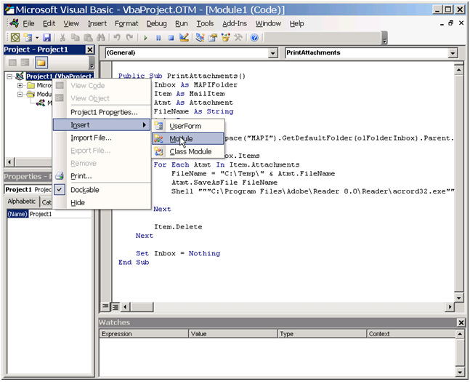Choose Class Module from the Insert submenu
470x382 pixels.
coord(188,151)
